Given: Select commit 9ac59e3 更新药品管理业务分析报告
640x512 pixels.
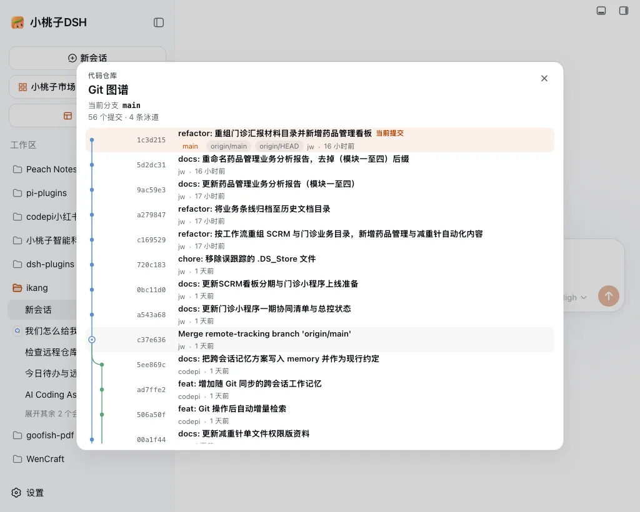Looking at the screenshot, I should coord(320,190).
